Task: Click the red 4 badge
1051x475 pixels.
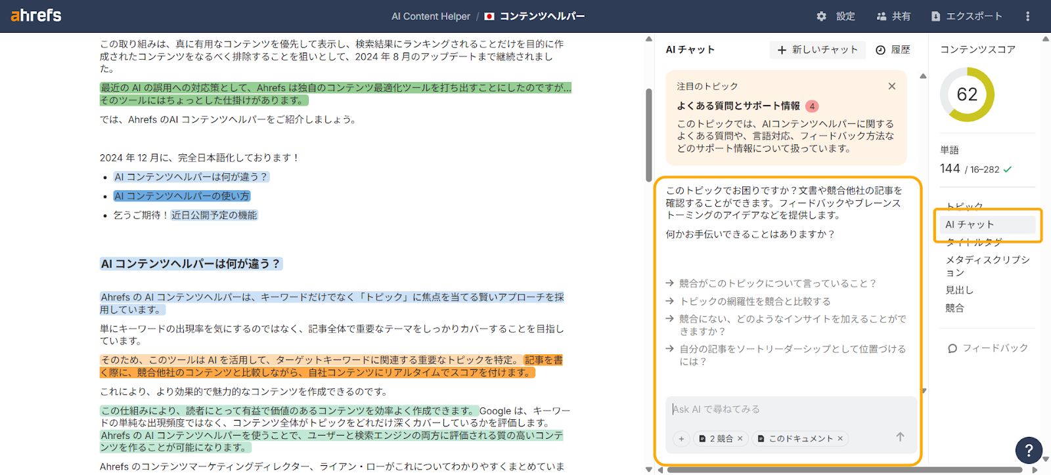Action: tap(813, 106)
